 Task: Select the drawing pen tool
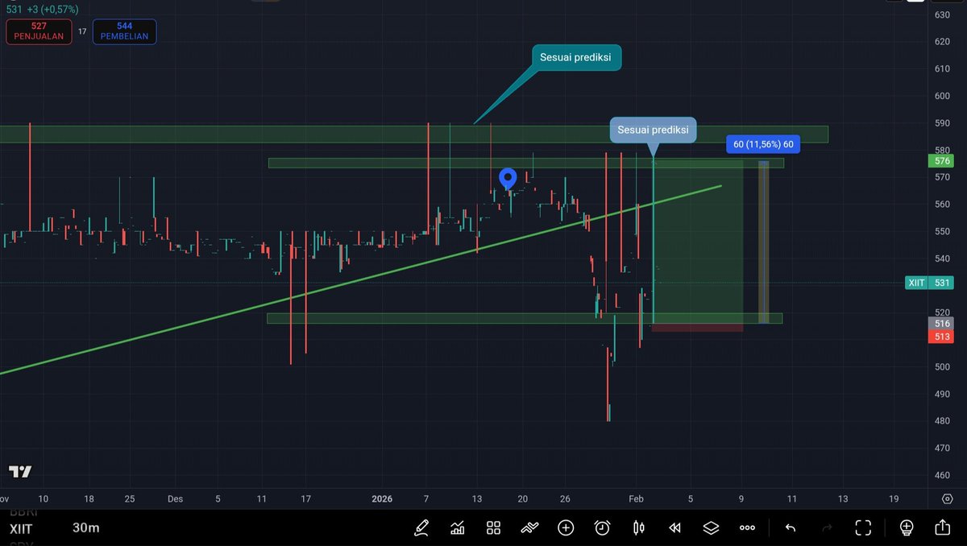point(421,528)
